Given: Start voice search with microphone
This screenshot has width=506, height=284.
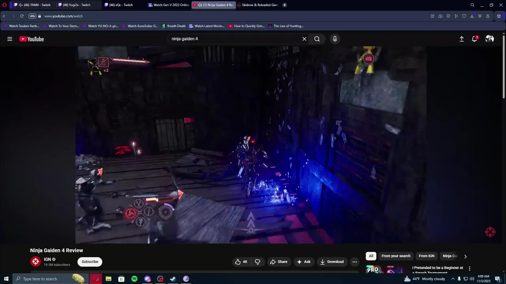Looking at the screenshot, I should [x=335, y=39].
